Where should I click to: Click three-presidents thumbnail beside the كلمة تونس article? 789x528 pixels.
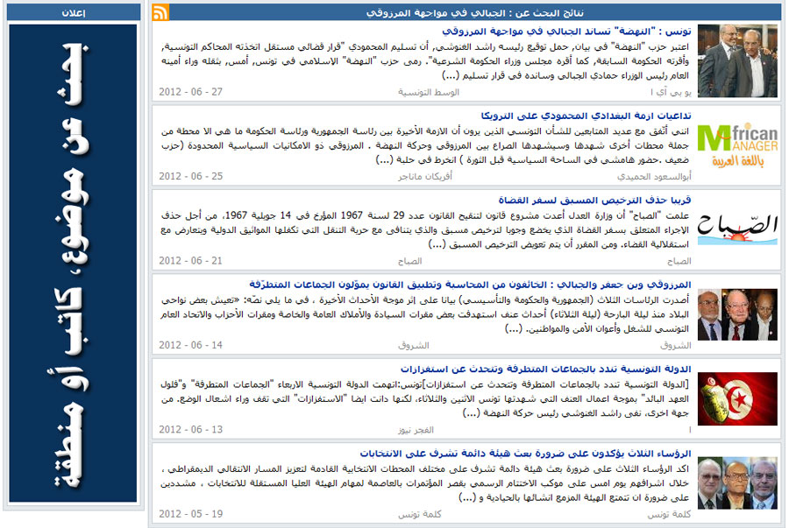pos(737,483)
